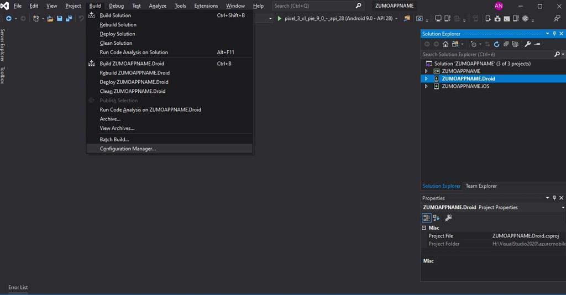Click the single-disk Save icon
Image resolution: width=566 pixels, height=295 pixels.
[60, 18]
